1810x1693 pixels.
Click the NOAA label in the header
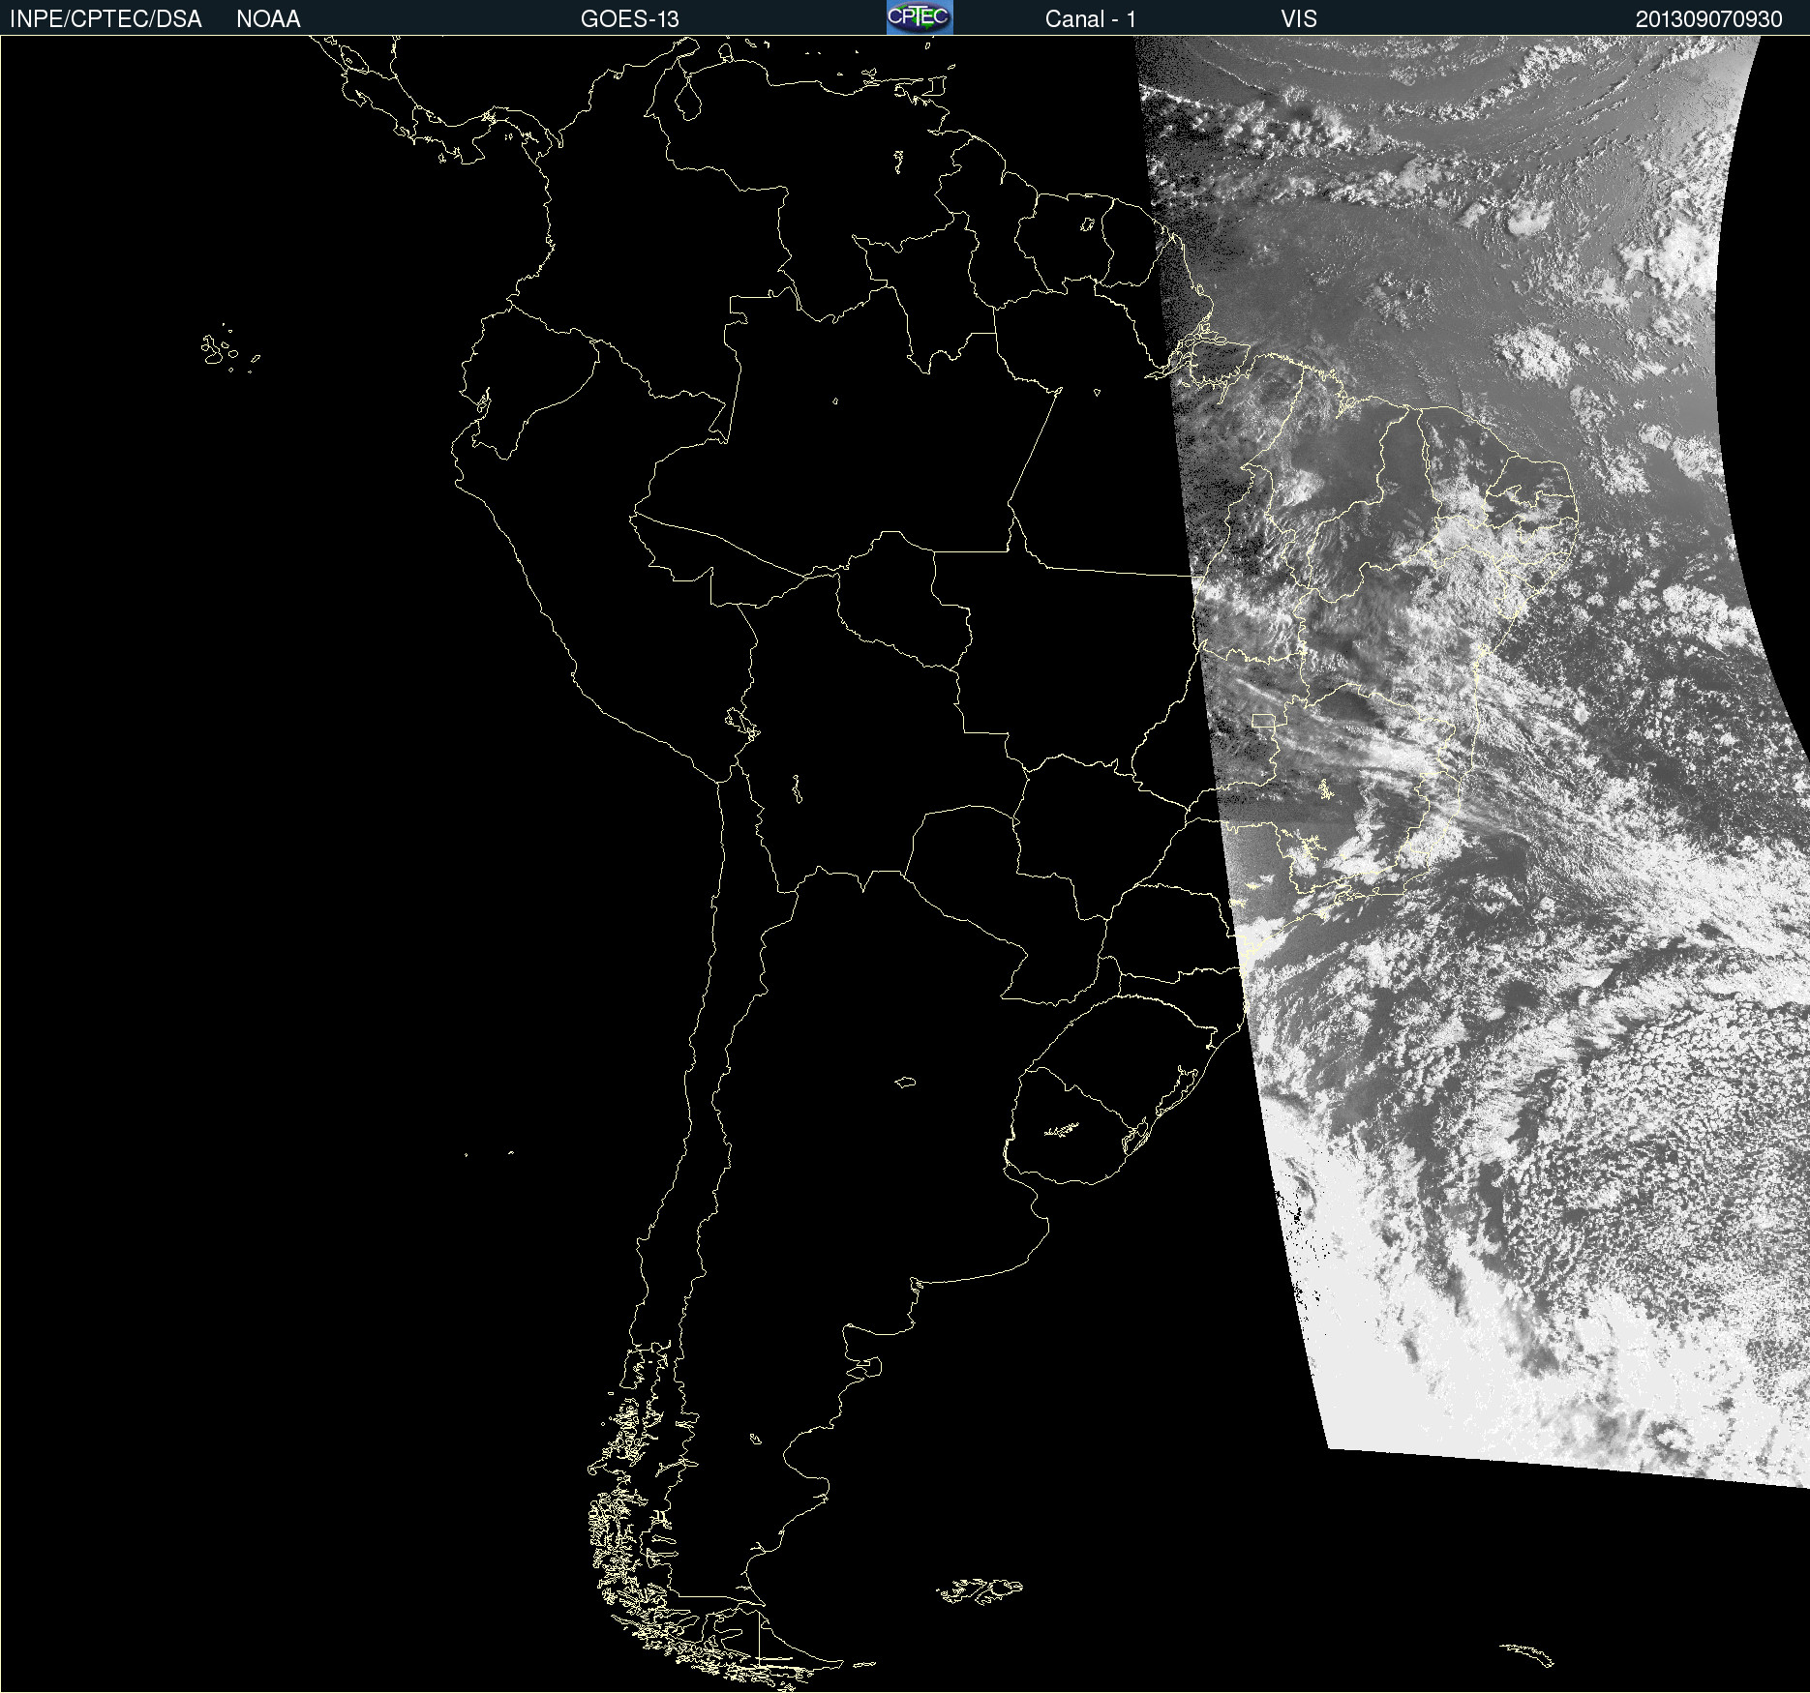coord(268,18)
